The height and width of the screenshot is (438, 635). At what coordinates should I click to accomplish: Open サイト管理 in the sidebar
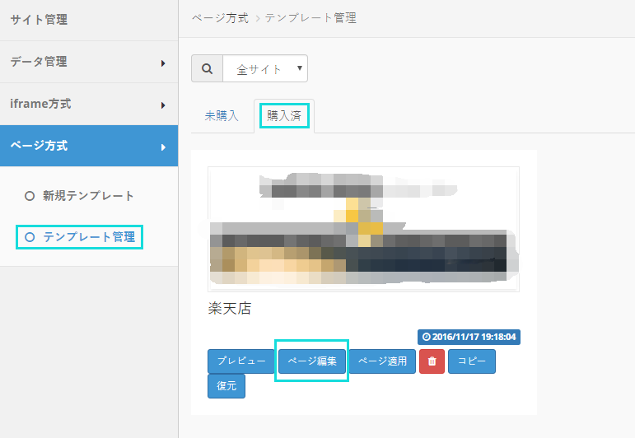[x=89, y=20]
